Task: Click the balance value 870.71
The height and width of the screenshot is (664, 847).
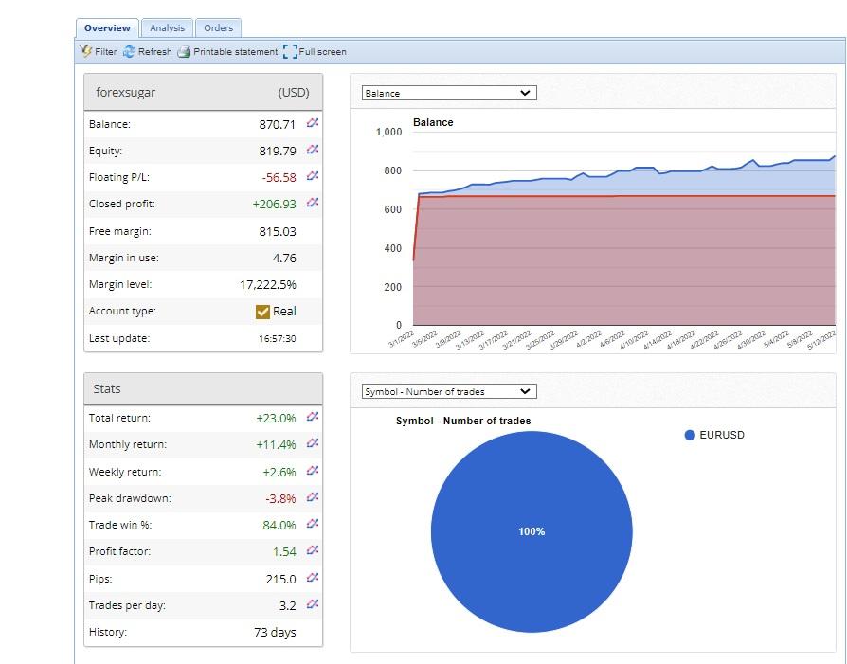Action: pos(277,124)
